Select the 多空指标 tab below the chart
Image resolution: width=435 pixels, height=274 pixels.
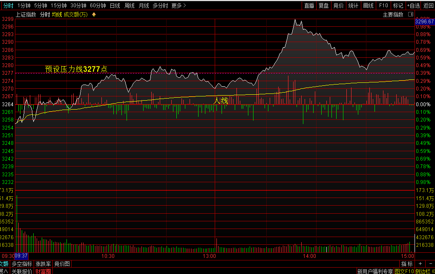[x=21, y=264]
